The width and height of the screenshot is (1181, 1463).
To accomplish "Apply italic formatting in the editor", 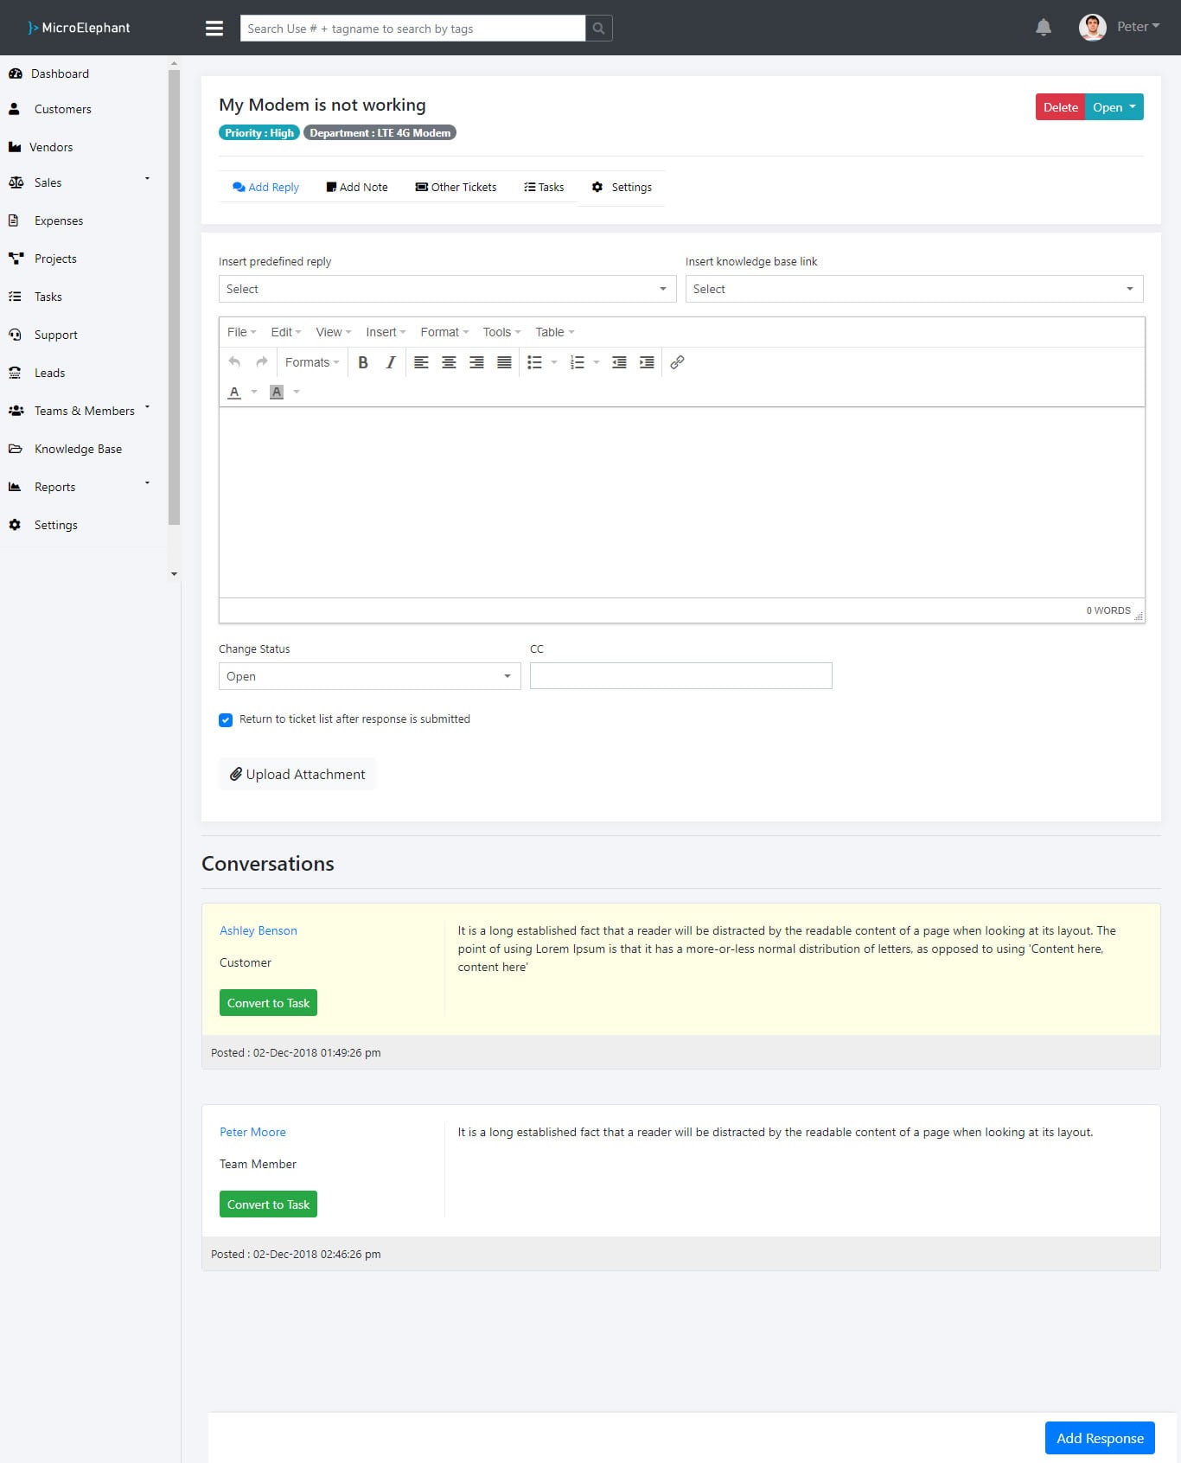I will pos(391,362).
